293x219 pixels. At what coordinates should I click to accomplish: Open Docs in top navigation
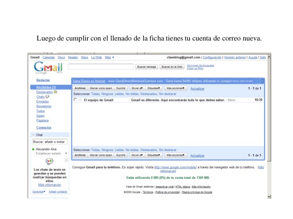[x=61, y=57]
